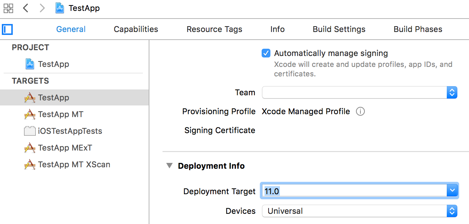Screen dimensions: 469x224
Task: Open the Devices popup menu
Action: (359, 211)
